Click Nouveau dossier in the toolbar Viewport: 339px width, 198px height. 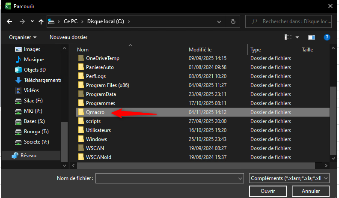(68, 37)
